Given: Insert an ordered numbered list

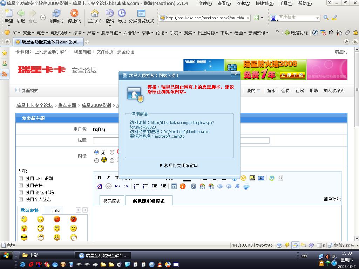Looking at the screenshot, I should click(x=136, y=186).
